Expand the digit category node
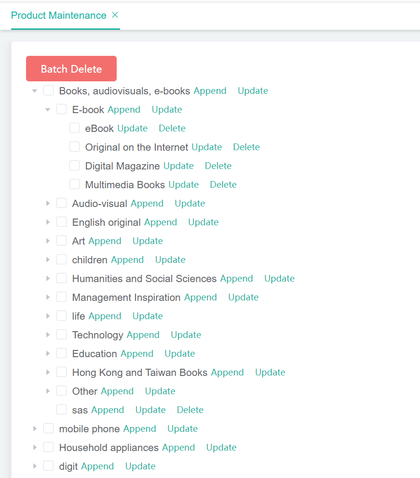 (35, 466)
